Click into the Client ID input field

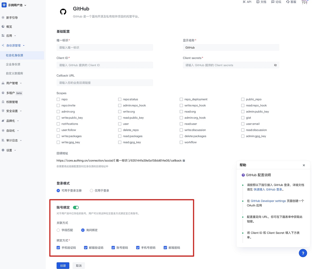tap(105, 65)
